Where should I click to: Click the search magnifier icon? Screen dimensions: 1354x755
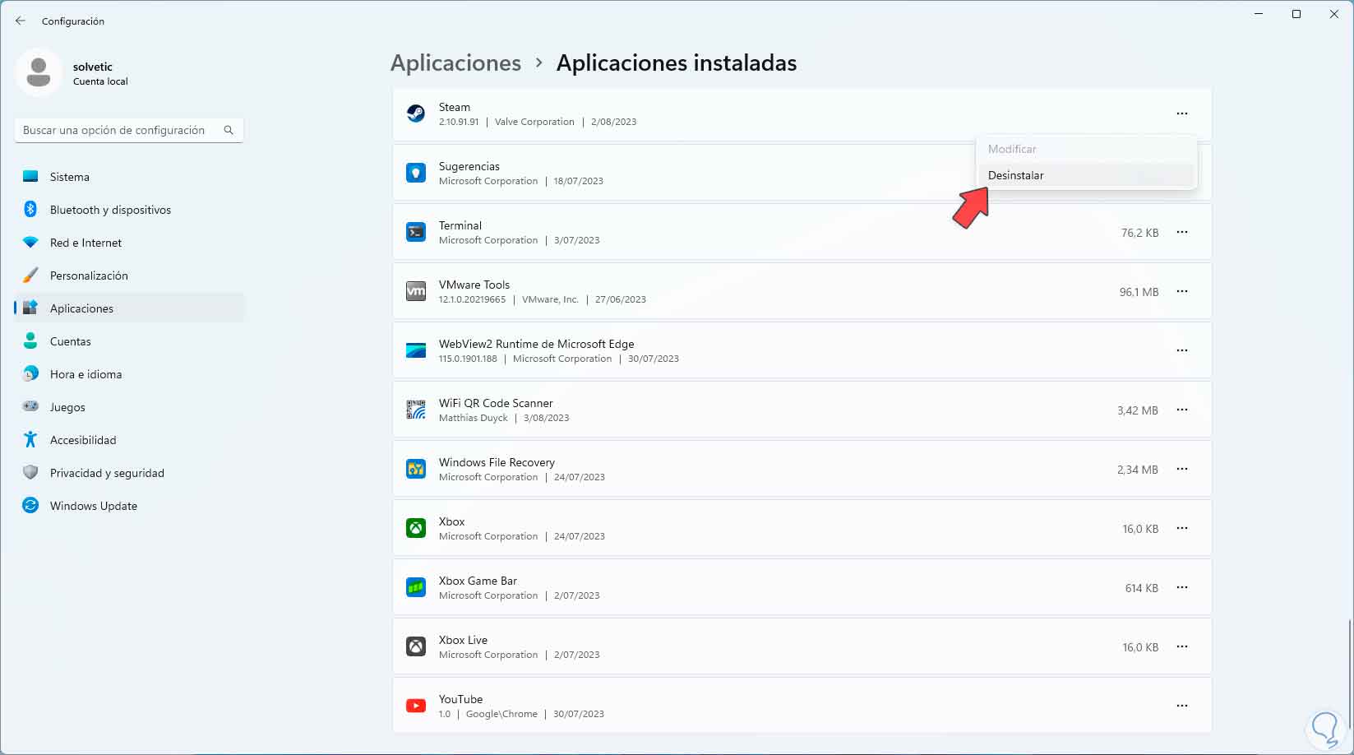click(229, 130)
